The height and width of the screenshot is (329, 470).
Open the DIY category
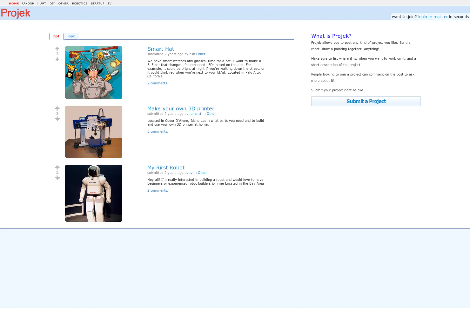[x=52, y=3]
